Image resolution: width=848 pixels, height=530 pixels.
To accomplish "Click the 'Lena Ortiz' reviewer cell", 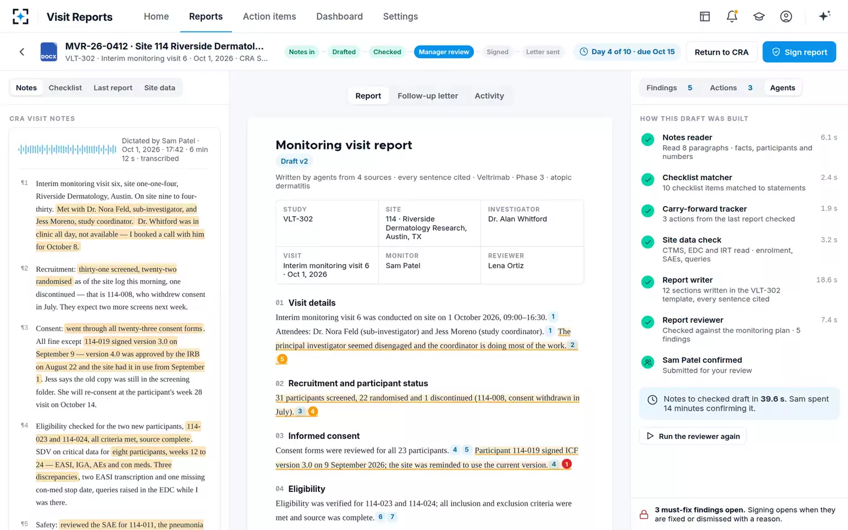I will point(532,265).
